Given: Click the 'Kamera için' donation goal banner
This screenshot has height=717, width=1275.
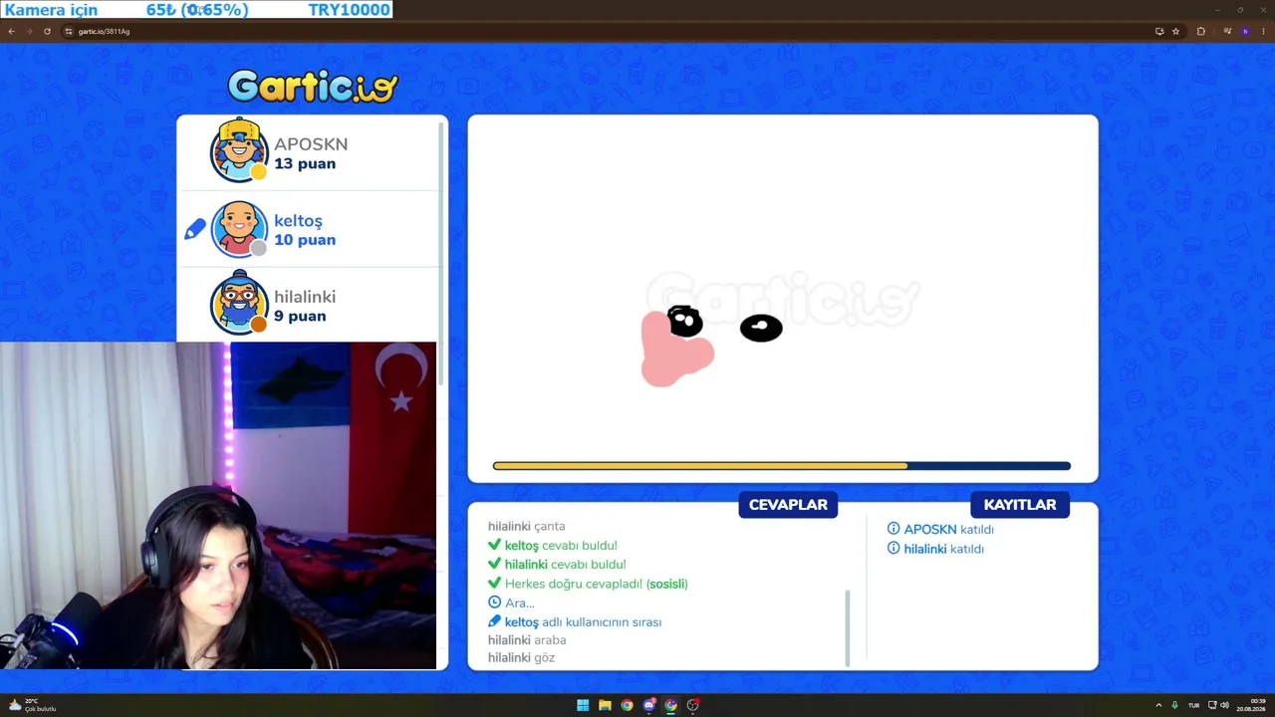Looking at the screenshot, I should tap(196, 10).
